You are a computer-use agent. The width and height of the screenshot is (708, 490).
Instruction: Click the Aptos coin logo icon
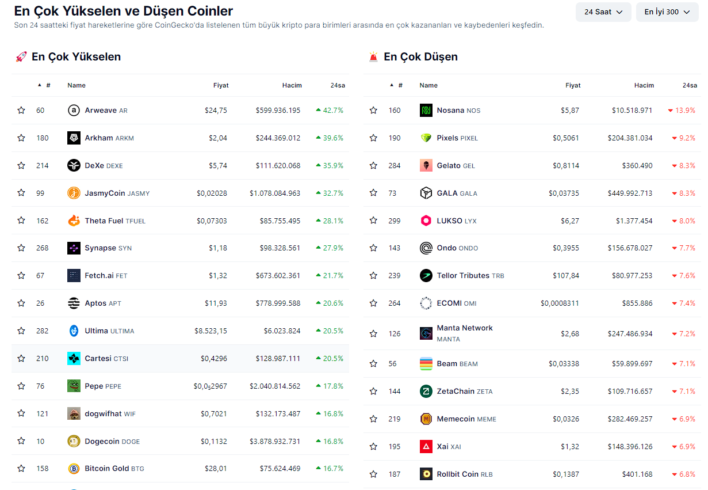74,303
